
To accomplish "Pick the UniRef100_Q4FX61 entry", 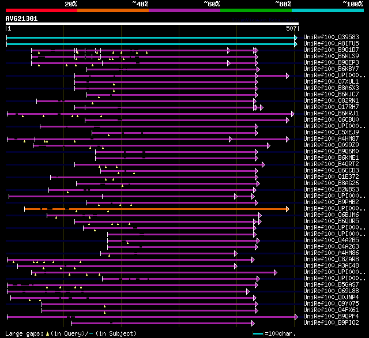I will pyautogui.click(x=331, y=310).
